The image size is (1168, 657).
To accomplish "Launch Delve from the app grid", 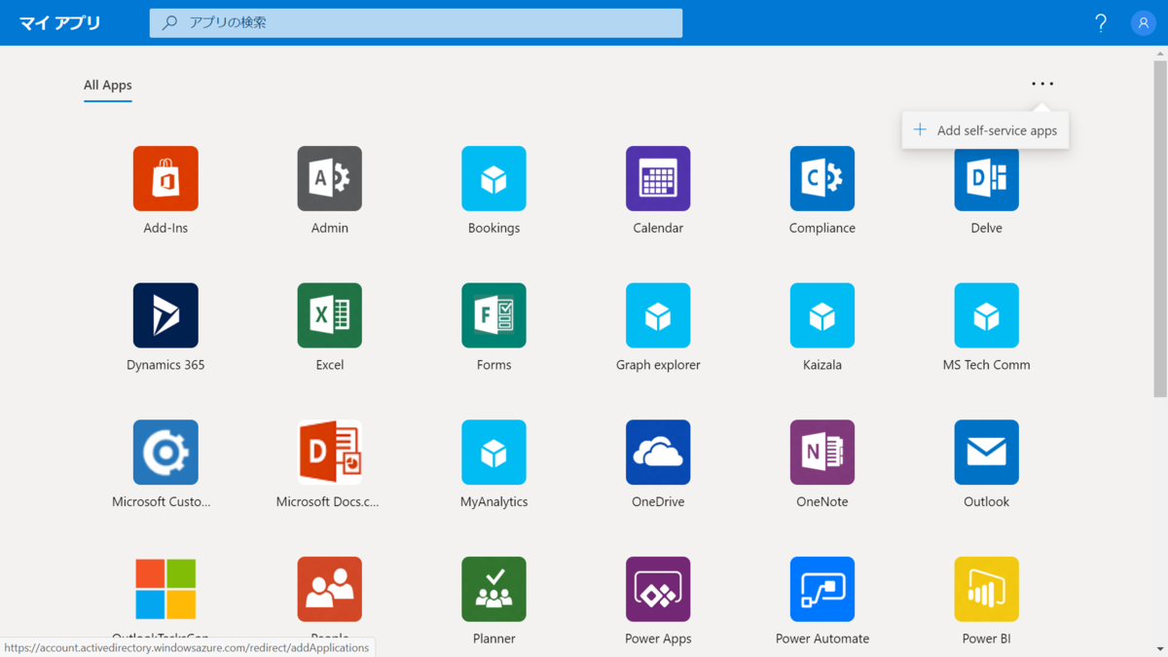I will [x=986, y=179].
